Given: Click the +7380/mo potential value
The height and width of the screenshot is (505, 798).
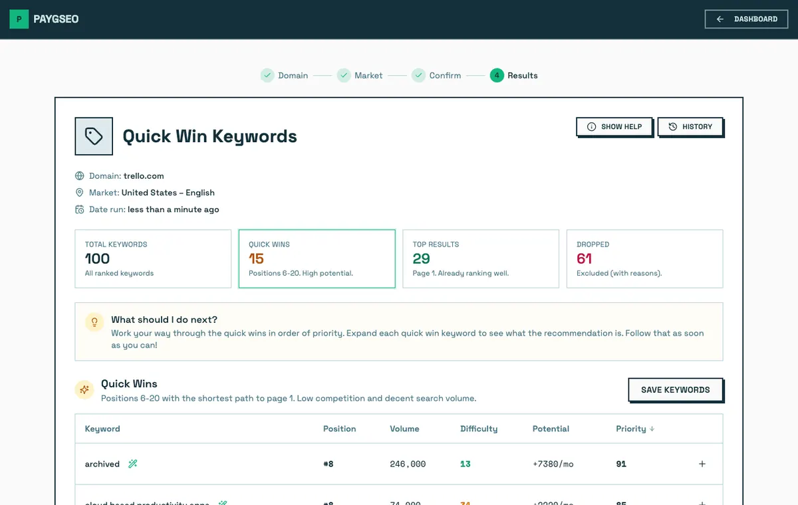Looking at the screenshot, I should [553, 464].
